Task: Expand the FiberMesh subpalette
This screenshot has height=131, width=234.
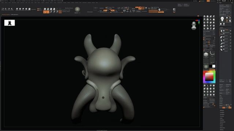Action: (222, 120)
